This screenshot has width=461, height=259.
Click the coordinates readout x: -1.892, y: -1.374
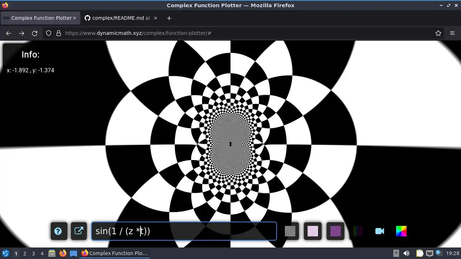[x=31, y=70]
